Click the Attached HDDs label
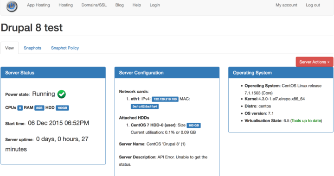This screenshot has height=176, width=334. click(134, 118)
